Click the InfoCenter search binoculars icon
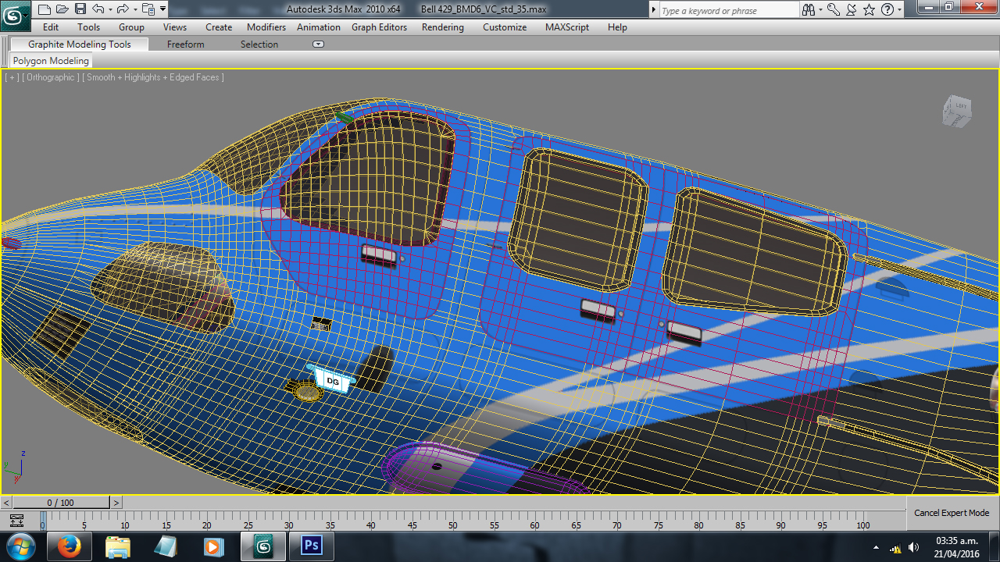 (x=808, y=10)
